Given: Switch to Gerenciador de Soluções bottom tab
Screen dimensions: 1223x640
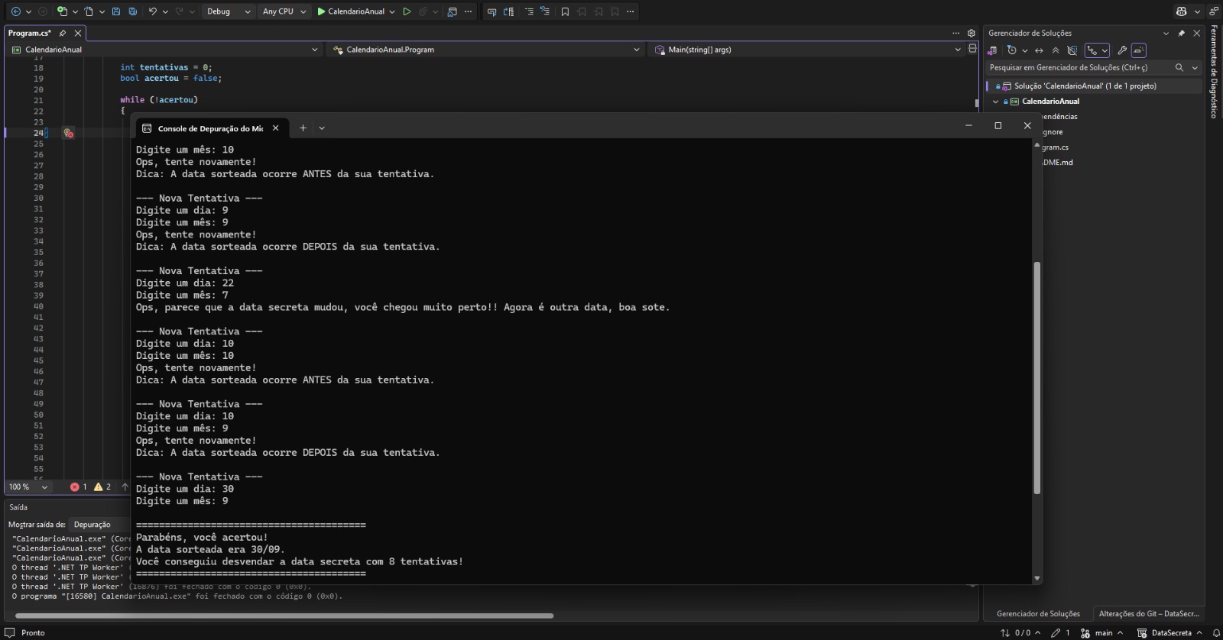Looking at the screenshot, I should click(1038, 613).
